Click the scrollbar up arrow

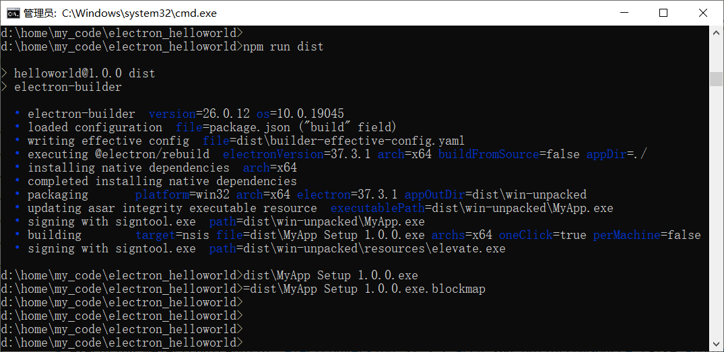(717, 32)
